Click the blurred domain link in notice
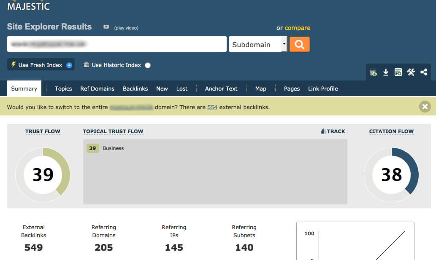Viewport: 436px width, 260px height. [131, 107]
